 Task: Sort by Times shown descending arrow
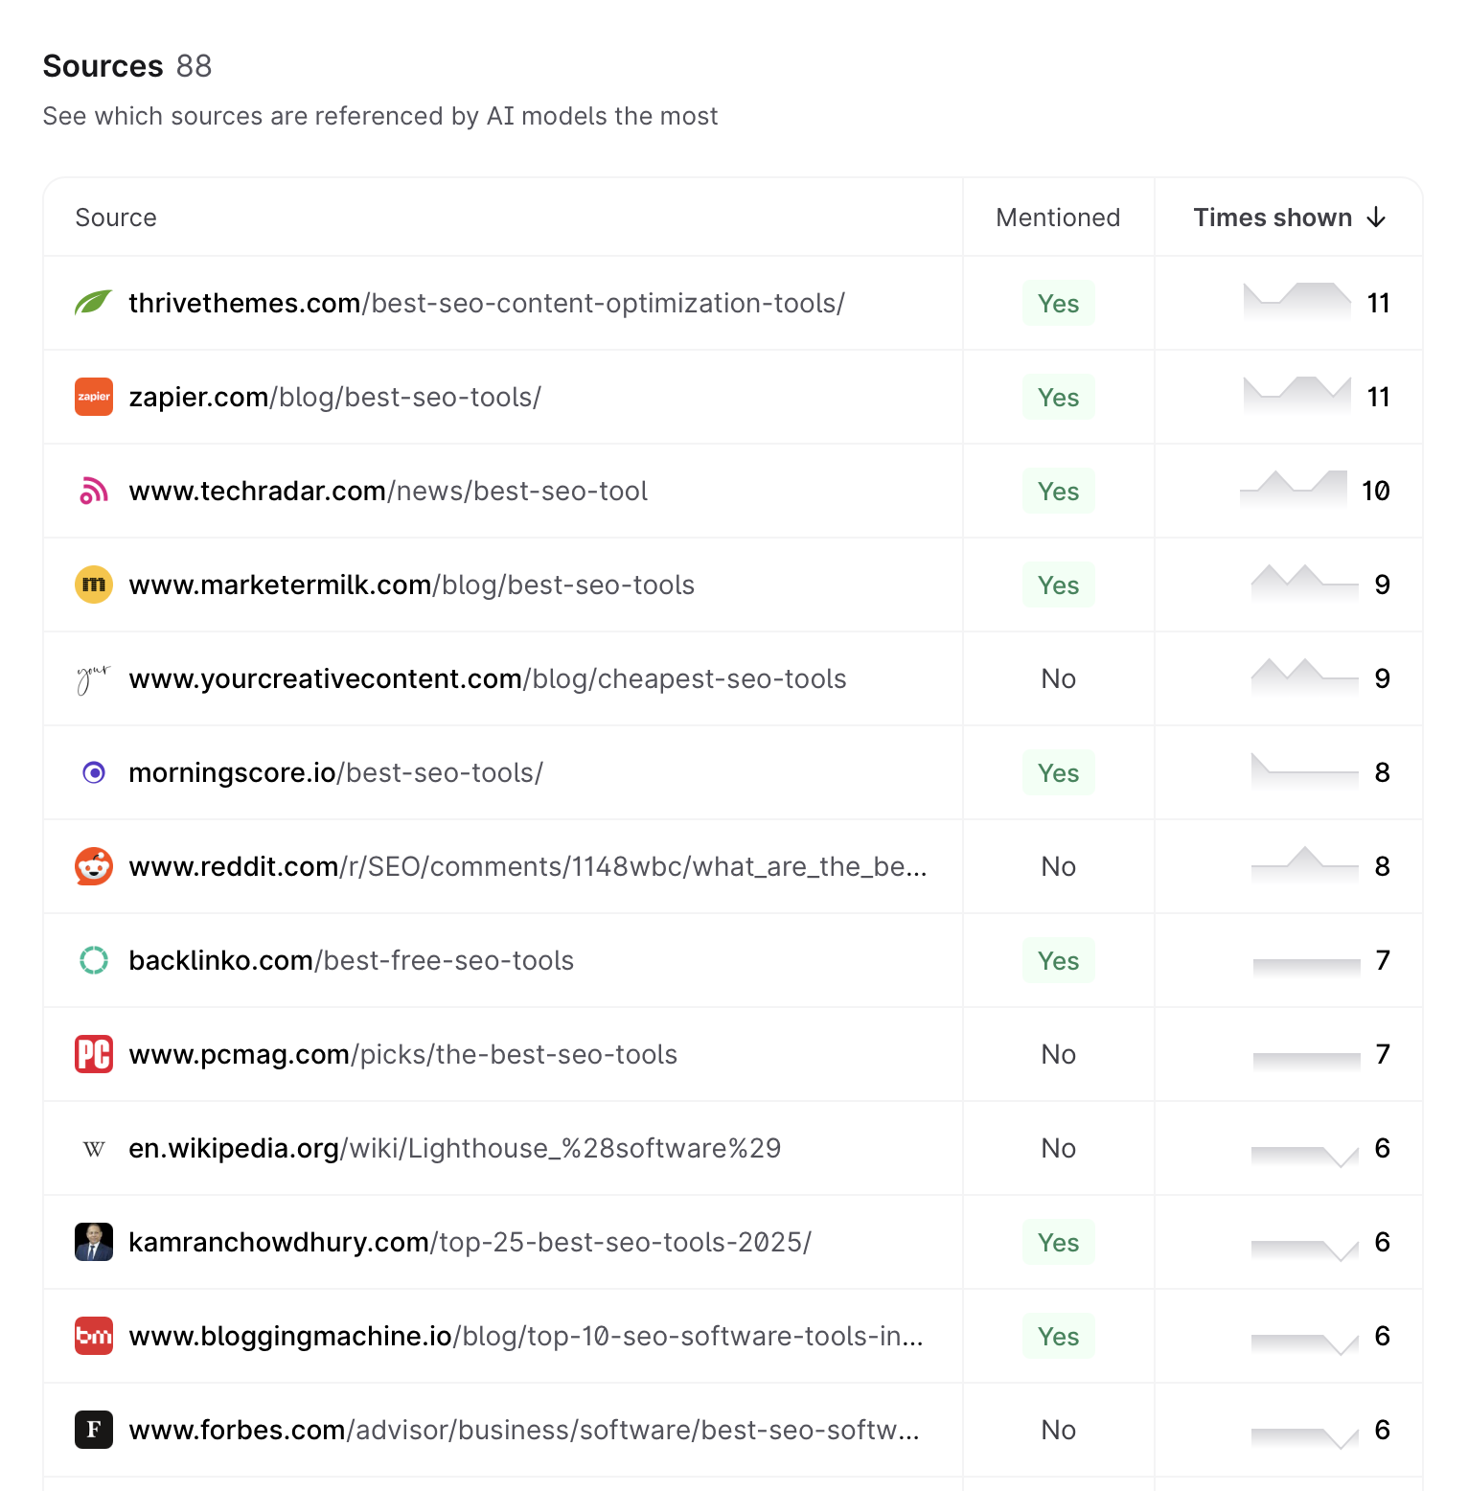pyautogui.click(x=1376, y=218)
